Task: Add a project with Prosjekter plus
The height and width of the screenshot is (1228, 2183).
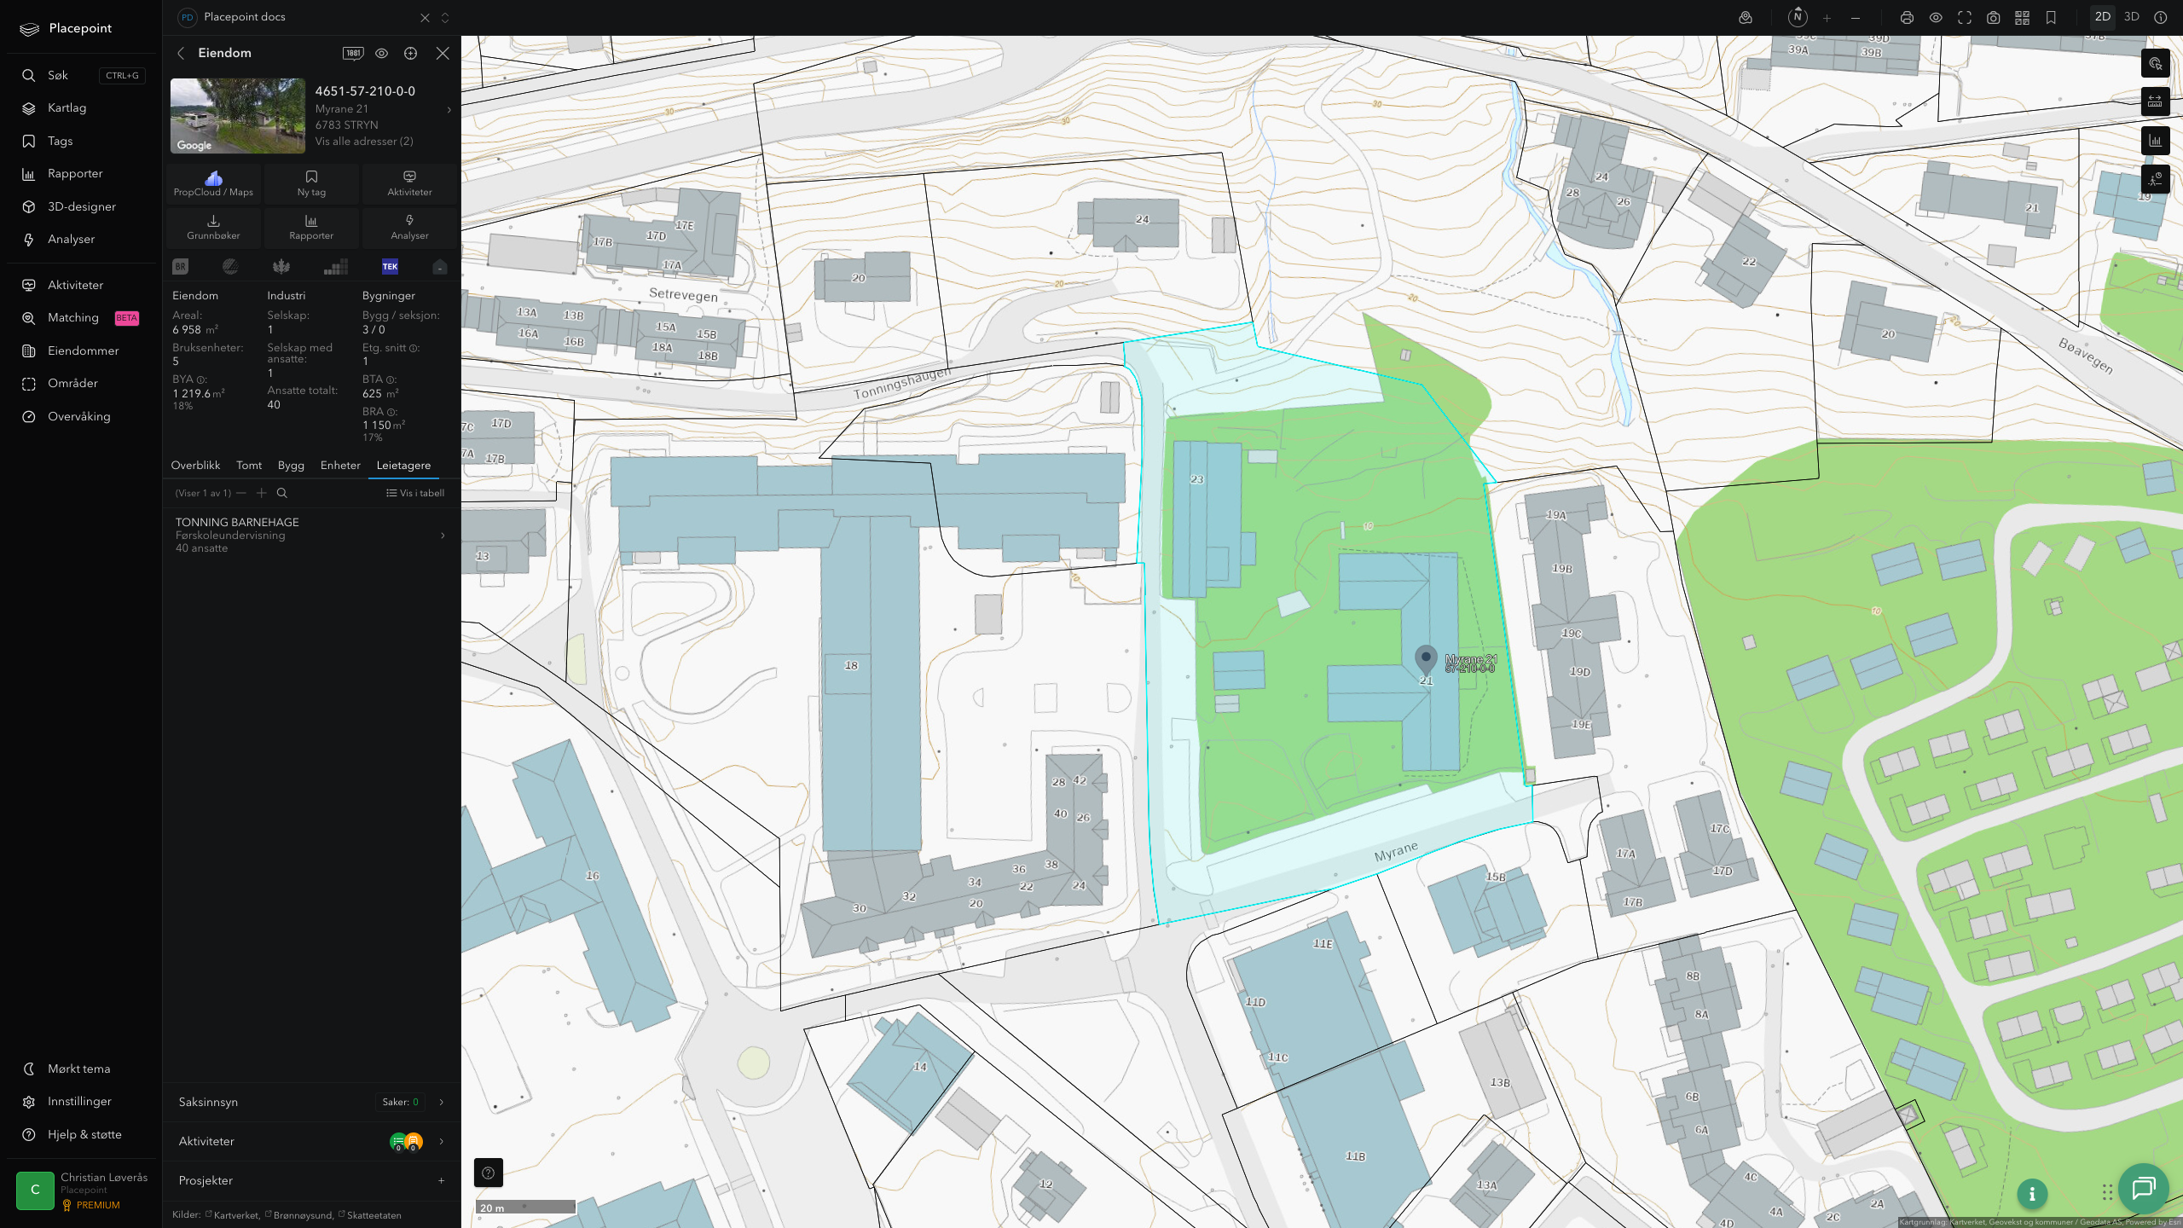Action: point(441,1181)
